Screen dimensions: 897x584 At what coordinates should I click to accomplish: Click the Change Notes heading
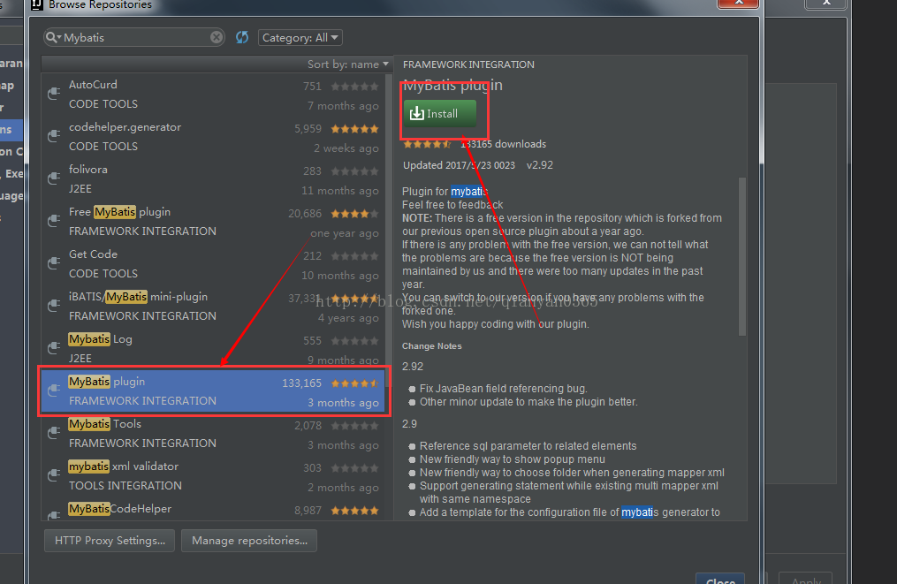click(432, 346)
